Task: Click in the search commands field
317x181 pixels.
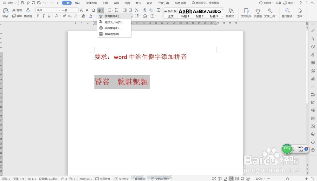Action: 206,3
